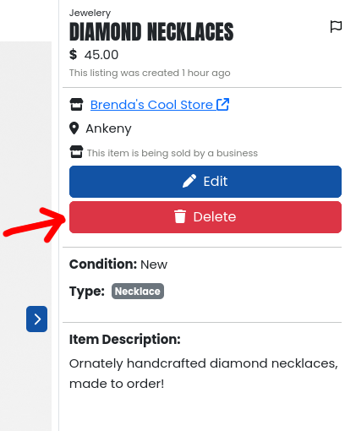The width and height of the screenshot is (345, 431).
Task: Click the pencil icon on Edit button
Action: pyautogui.click(x=189, y=181)
